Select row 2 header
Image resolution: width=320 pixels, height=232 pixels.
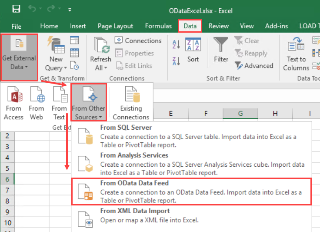click(7, 136)
